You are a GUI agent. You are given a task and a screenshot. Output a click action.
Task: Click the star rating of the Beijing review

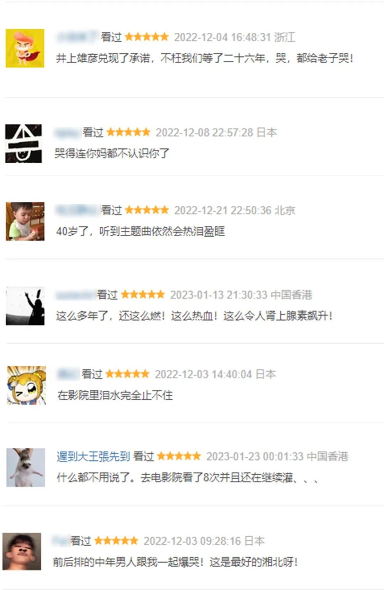[x=147, y=210]
